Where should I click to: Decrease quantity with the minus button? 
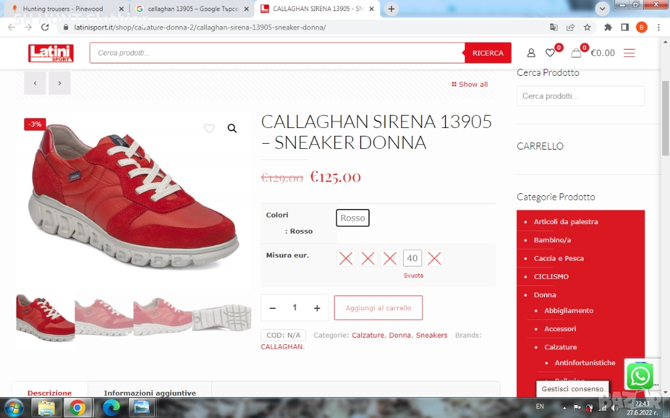(x=273, y=308)
